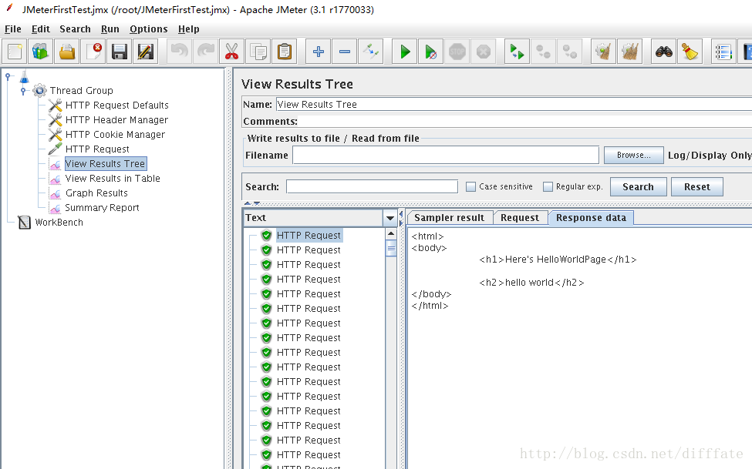This screenshot has width=752, height=469.
Task: Click the Reset search brush icon
Action: pos(690,52)
